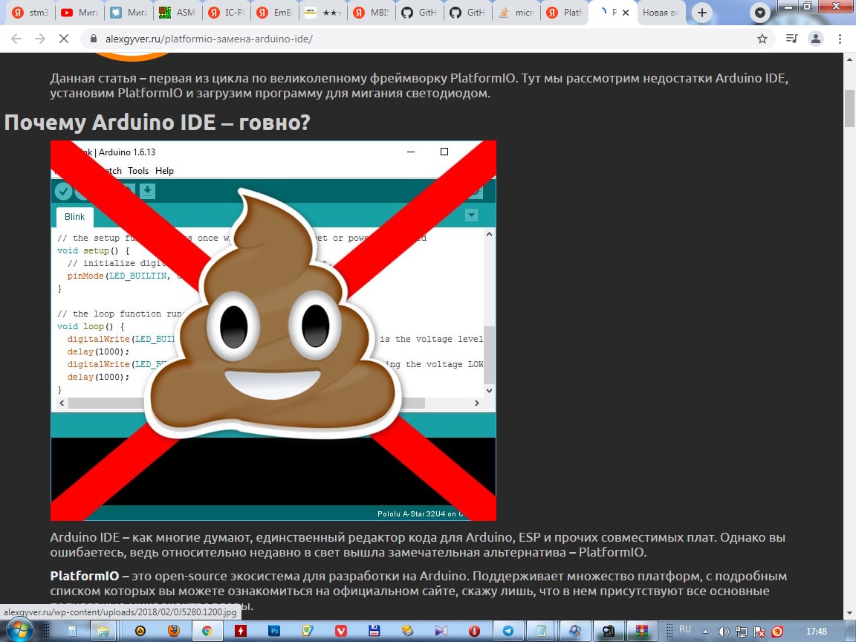Open the media control playlist icon
The image size is (856, 642).
tap(791, 39)
